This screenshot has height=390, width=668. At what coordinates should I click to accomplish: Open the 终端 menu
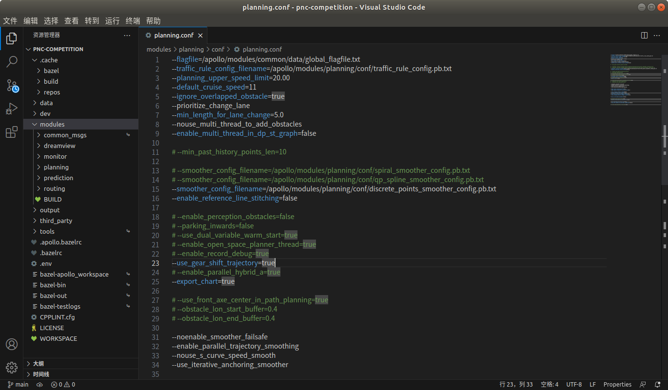pos(133,20)
